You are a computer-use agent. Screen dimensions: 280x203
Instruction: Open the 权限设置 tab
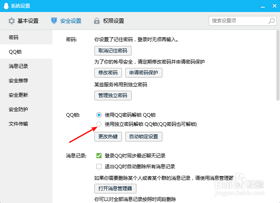[109, 21]
